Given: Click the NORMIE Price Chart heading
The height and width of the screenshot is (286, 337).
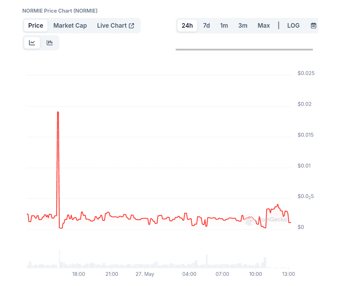Looking at the screenshot, I should click(60, 11).
